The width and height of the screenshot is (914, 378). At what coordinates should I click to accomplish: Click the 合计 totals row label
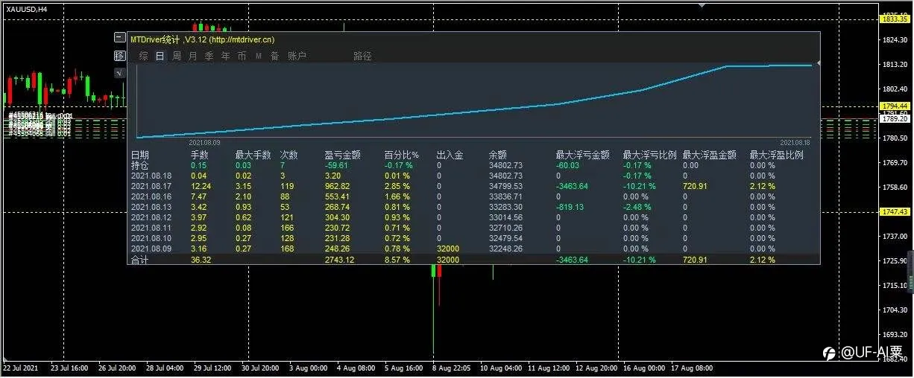[140, 260]
